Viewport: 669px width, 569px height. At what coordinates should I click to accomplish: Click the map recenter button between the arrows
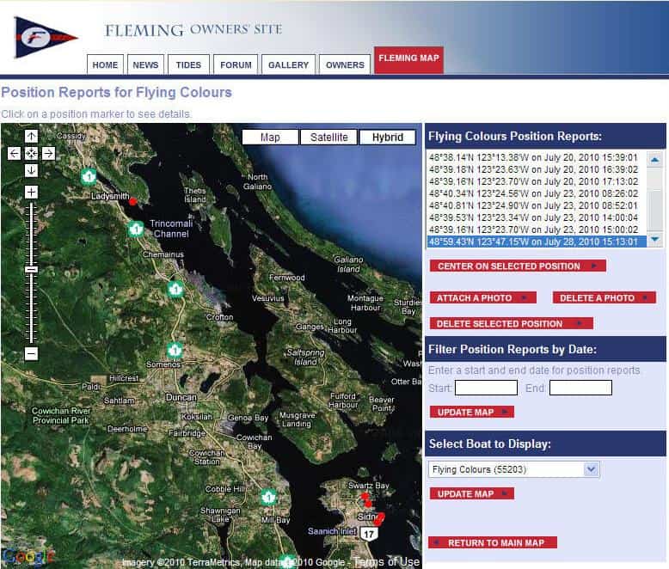click(31, 153)
